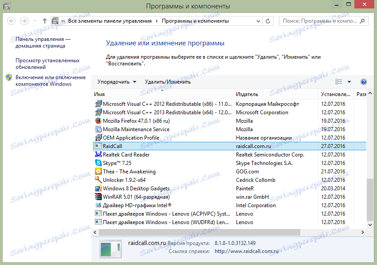377x265 pixels.
Task: Go up one level arrow
Action: (45, 21)
